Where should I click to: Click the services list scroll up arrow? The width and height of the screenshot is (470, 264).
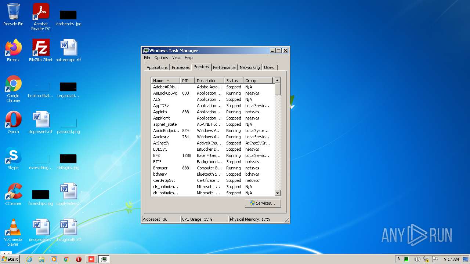[x=277, y=80]
